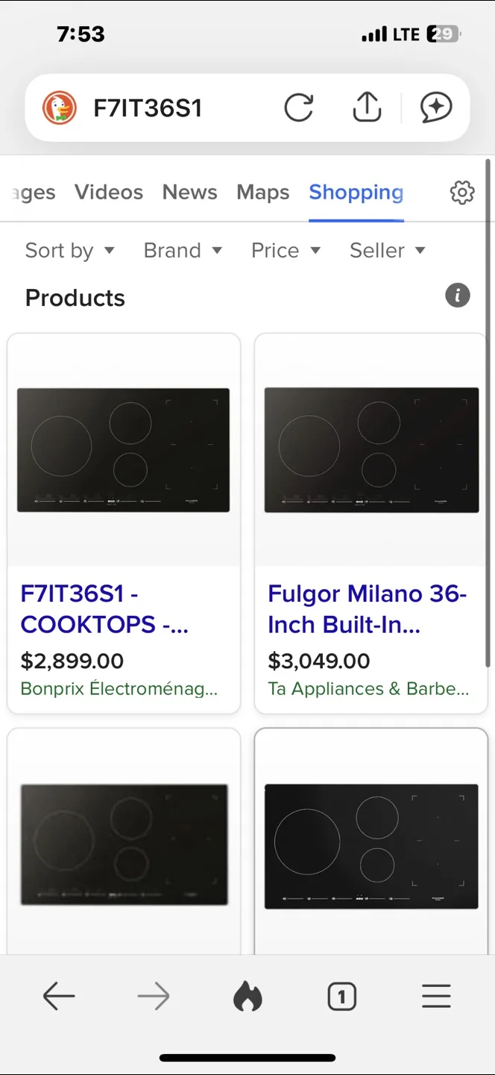Open the F7IT36S1 COOKTOPS product link
This screenshot has height=1075, width=495.
(x=104, y=609)
